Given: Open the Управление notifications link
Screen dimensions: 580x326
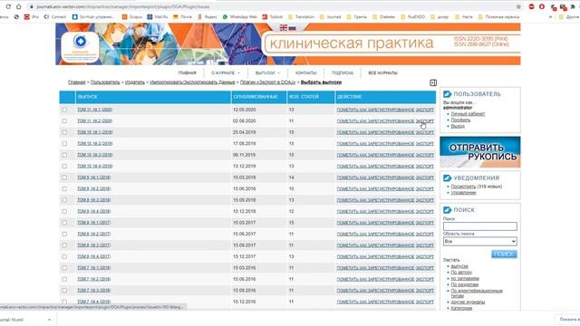Looking at the screenshot, I should 463,193.
